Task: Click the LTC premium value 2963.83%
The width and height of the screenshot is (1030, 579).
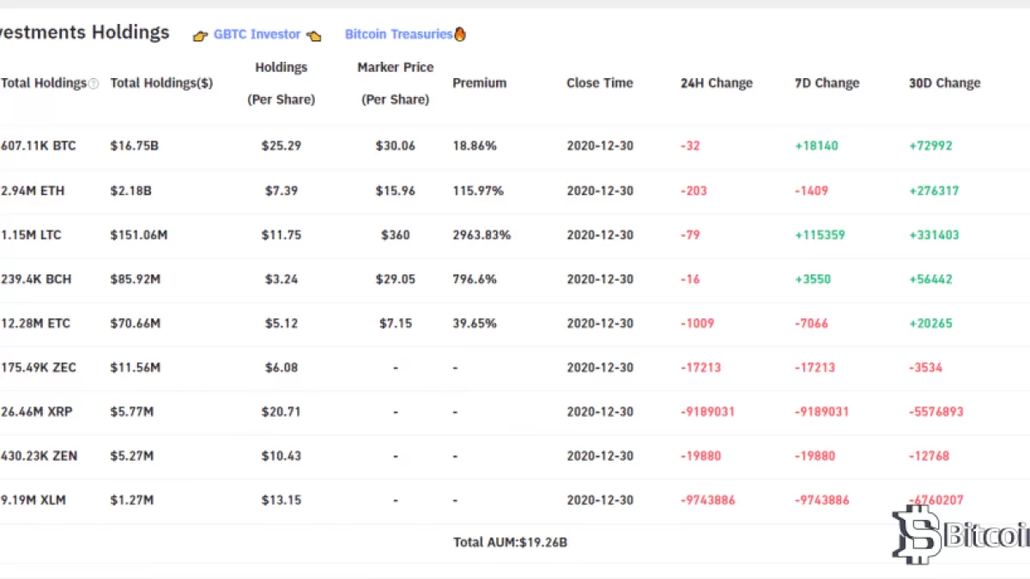Action: pyautogui.click(x=482, y=235)
